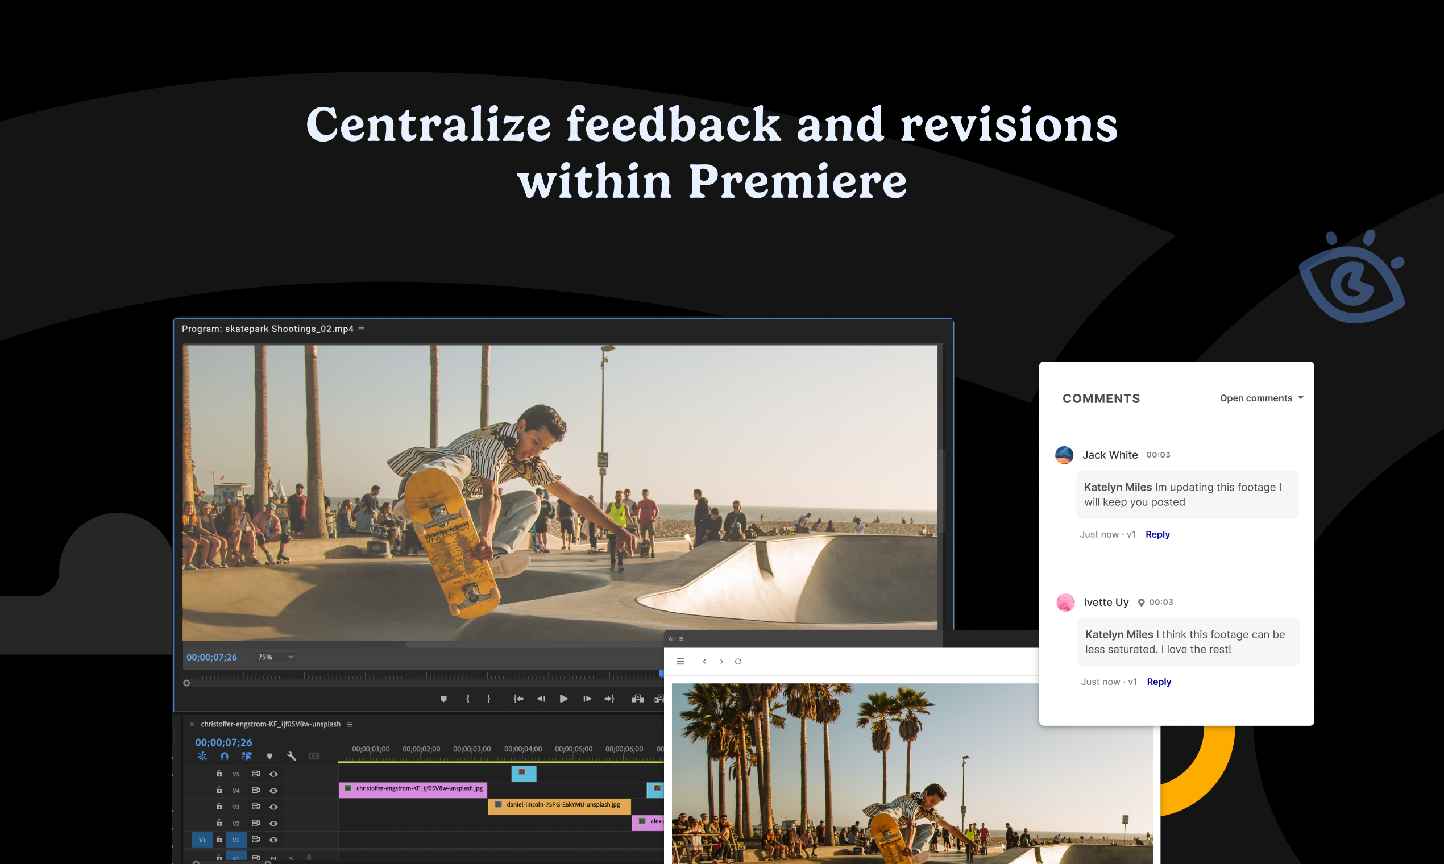Toggle captions track CC button

pyautogui.click(x=314, y=757)
